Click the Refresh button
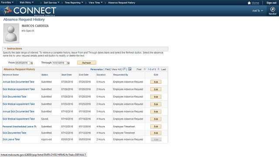 [x=87, y=63]
